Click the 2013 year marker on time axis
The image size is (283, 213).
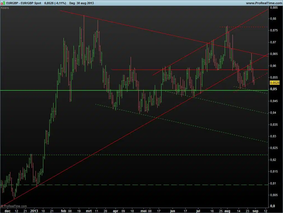point(34,211)
